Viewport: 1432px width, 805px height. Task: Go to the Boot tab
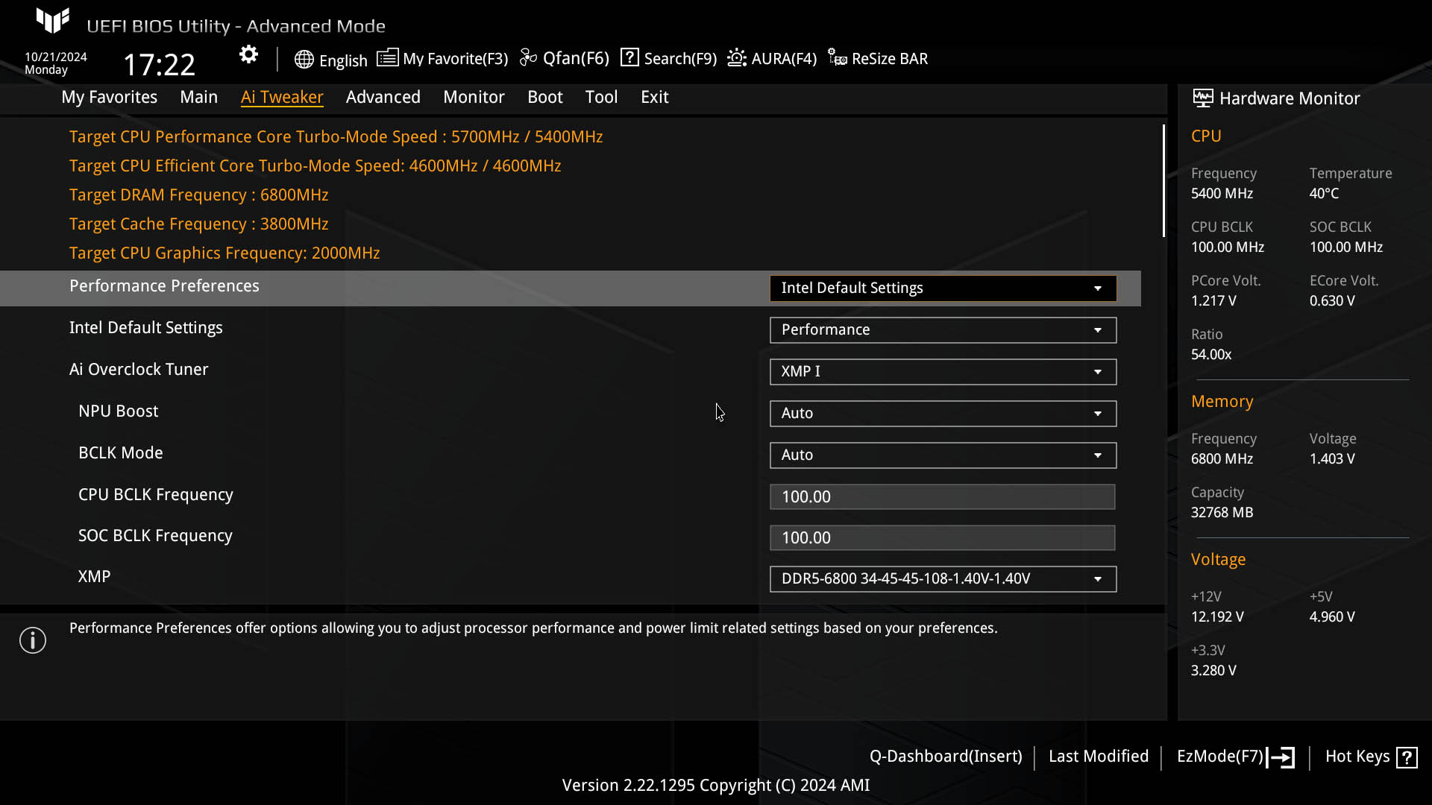coord(545,97)
